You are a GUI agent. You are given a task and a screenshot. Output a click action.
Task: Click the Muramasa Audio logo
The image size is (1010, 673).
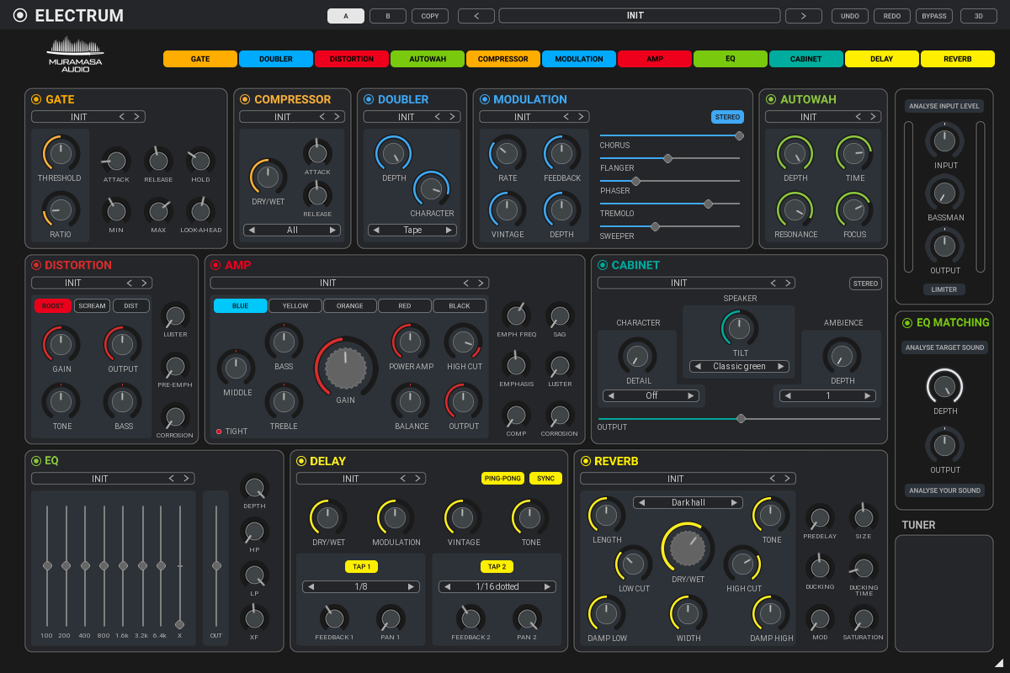[x=75, y=55]
